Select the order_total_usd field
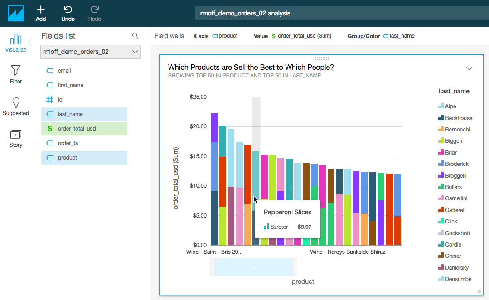489x300 pixels. (x=84, y=128)
